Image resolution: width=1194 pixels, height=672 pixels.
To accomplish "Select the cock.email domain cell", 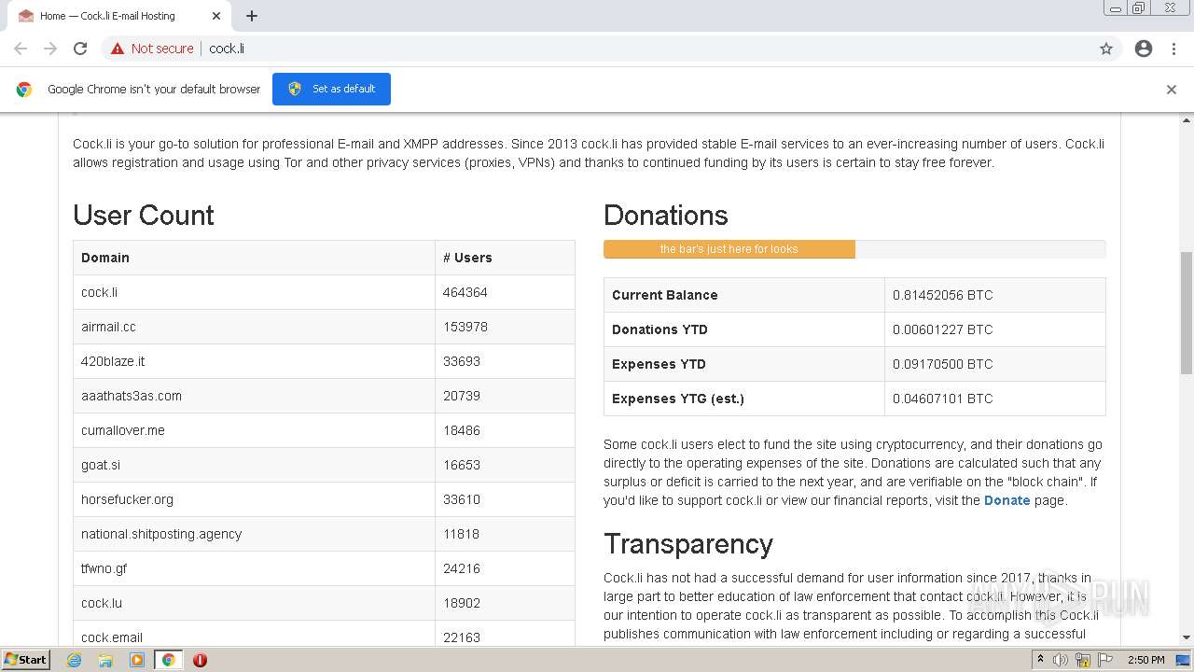I will tap(255, 633).
